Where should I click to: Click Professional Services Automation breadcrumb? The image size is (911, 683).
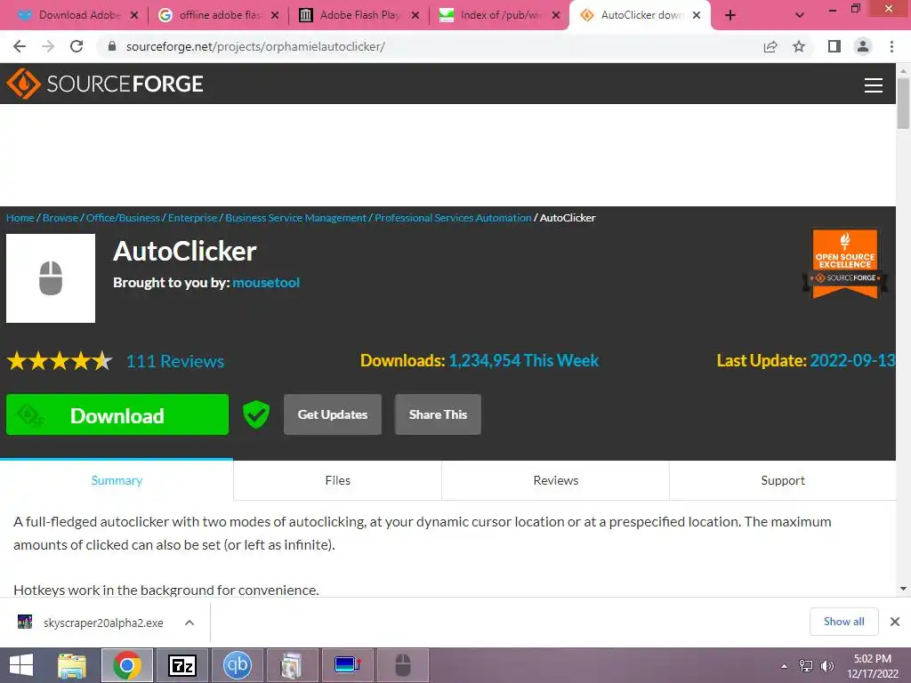pyautogui.click(x=453, y=218)
